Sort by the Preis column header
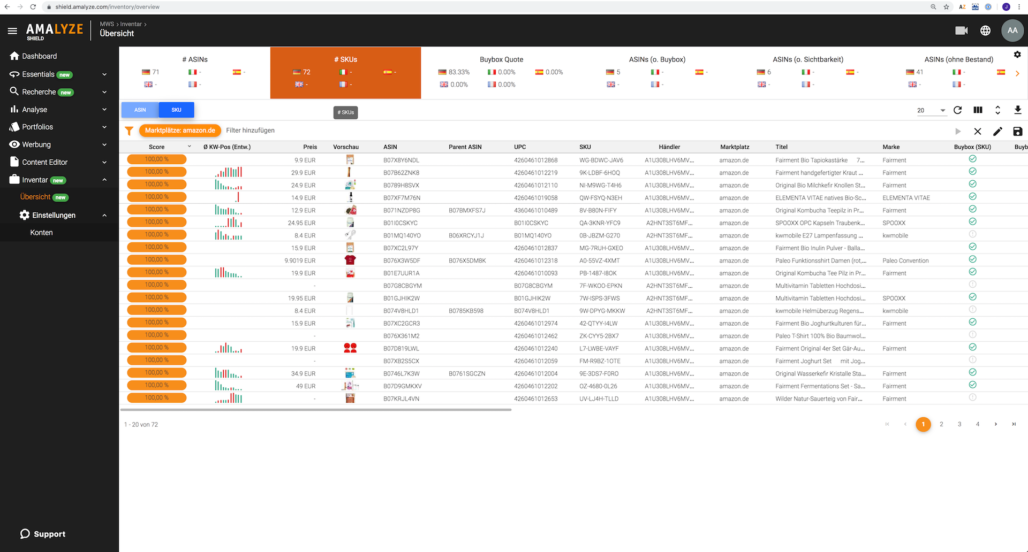Screen dimensions: 1028x552 tap(310, 147)
